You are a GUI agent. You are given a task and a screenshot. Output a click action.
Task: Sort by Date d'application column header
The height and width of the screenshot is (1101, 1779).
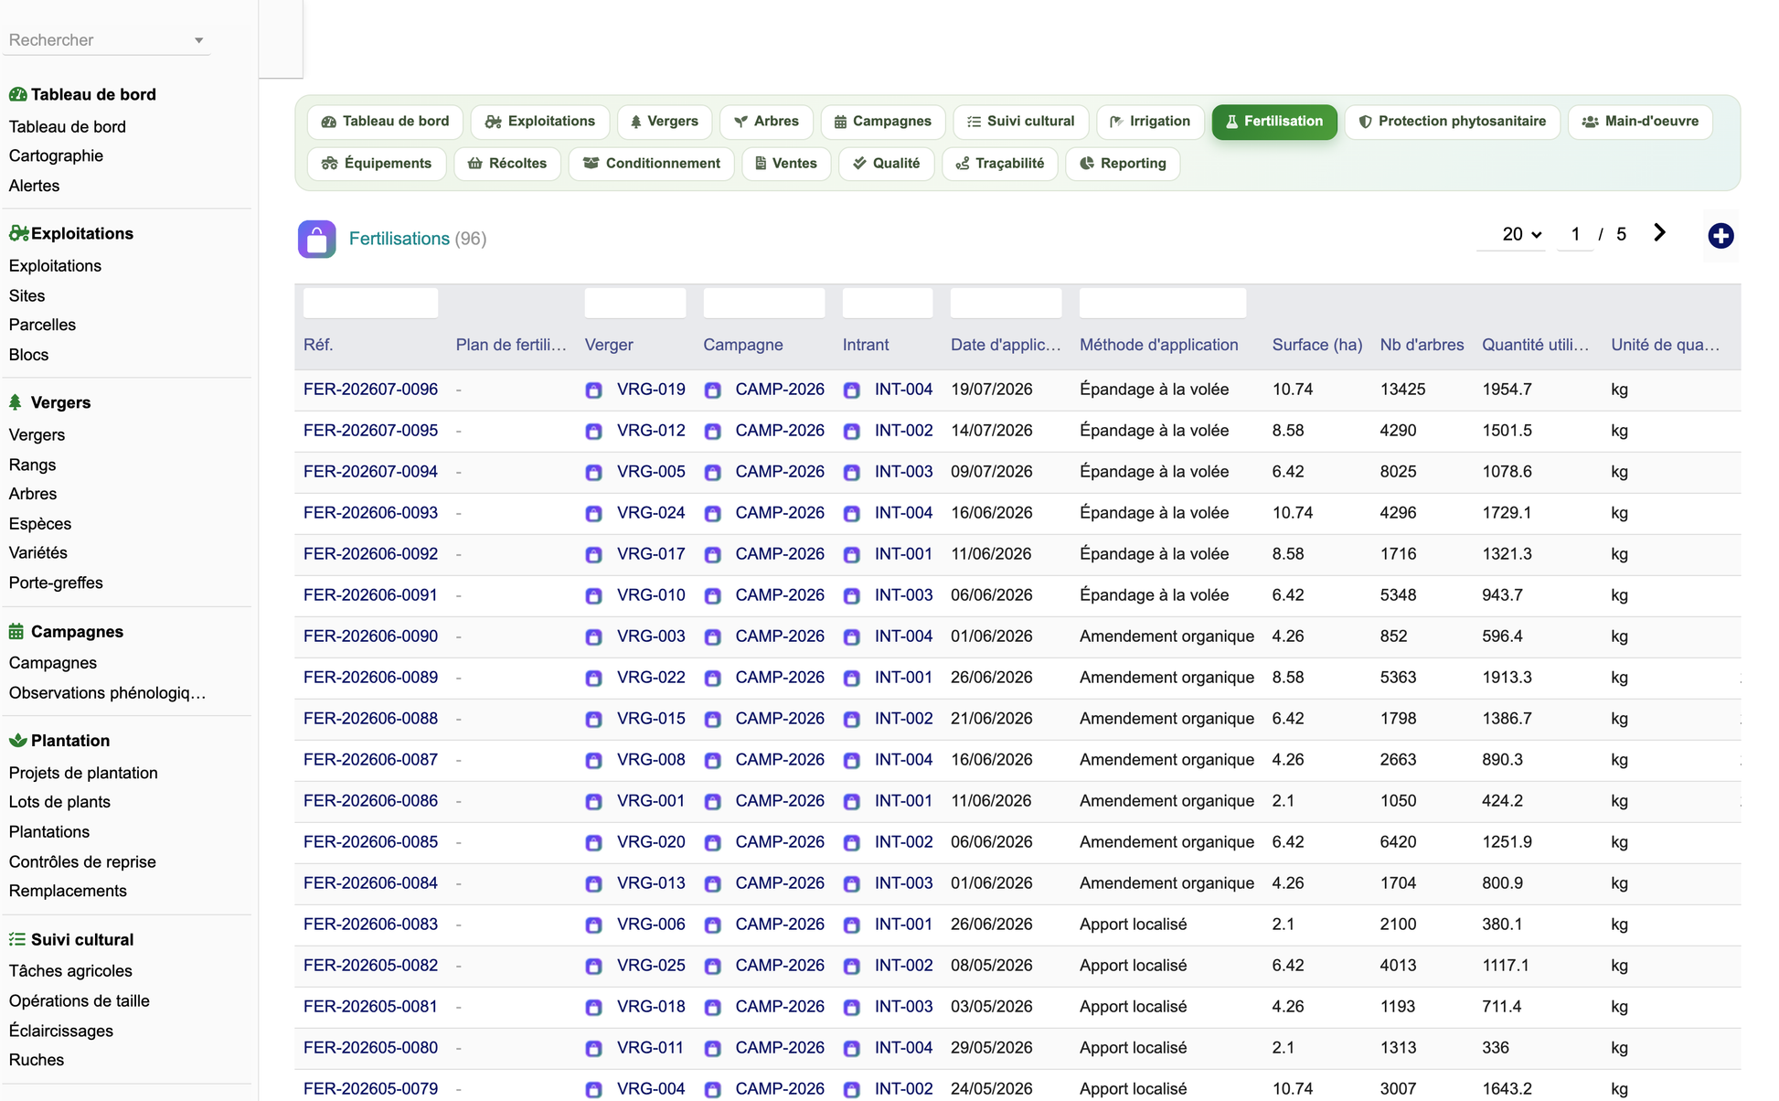(1006, 345)
